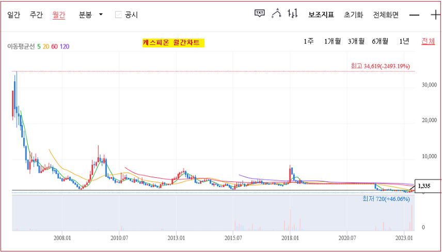Click the 2013.01 date axis label

pos(176,238)
